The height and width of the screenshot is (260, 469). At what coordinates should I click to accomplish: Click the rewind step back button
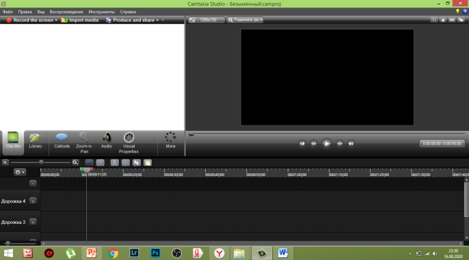point(313,143)
